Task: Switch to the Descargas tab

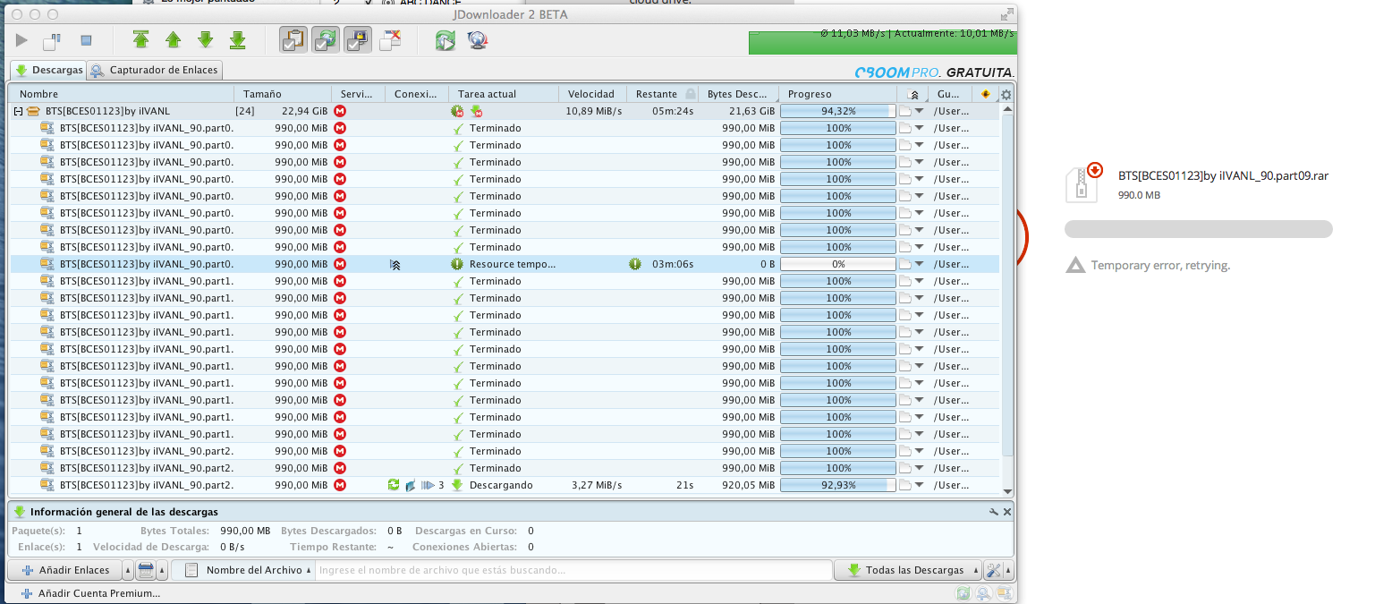Action: [x=48, y=70]
